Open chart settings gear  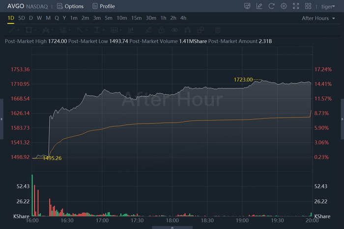pyautogui.click(x=284, y=6)
